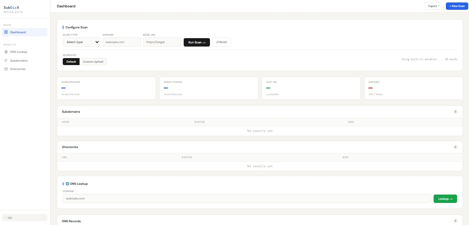The width and height of the screenshot is (469, 225).
Task: Click the globe icon beside DNS Lookup heading
Action: [x=67, y=184]
